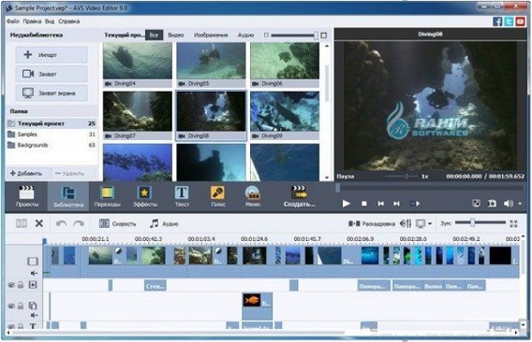Screen dimensions: 532x342
Task: Switch to the Видео filter tab
Action: click(x=176, y=35)
